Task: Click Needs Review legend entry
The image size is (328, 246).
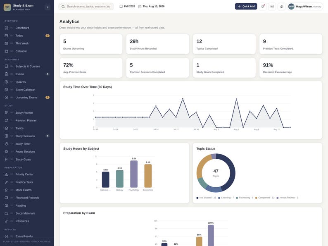Action: point(288,198)
